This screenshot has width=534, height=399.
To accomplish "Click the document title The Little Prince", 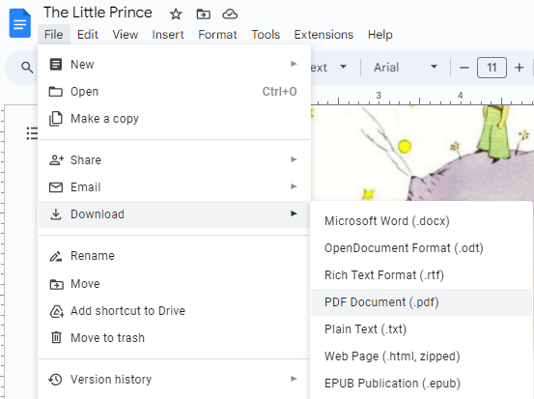I will tap(98, 13).
